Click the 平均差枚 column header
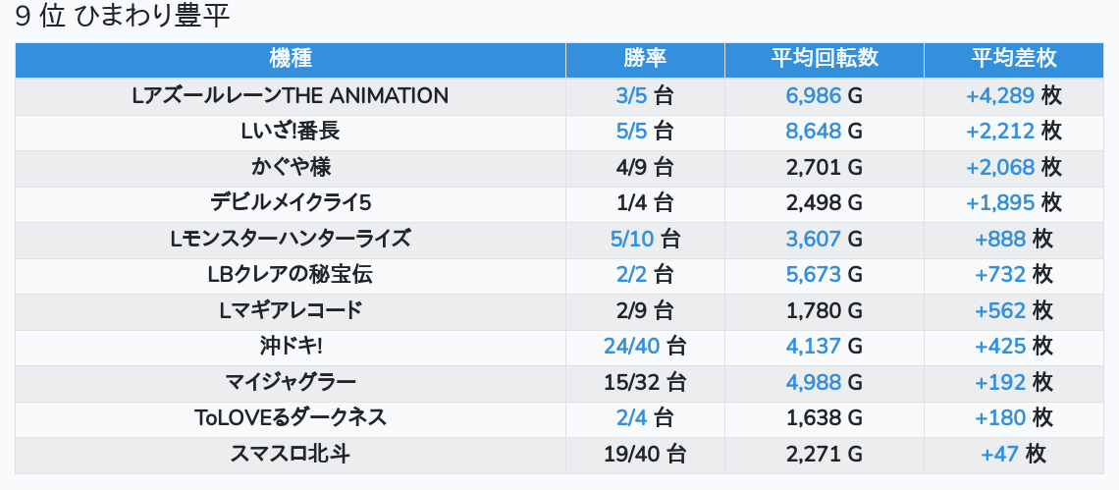This screenshot has height=490, width=1119. point(1014,59)
